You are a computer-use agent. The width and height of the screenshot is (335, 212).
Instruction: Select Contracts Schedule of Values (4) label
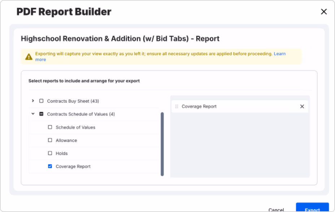pyautogui.click(x=81, y=114)
